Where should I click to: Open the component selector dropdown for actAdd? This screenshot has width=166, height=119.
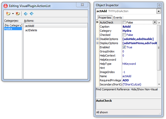[159, 11]
